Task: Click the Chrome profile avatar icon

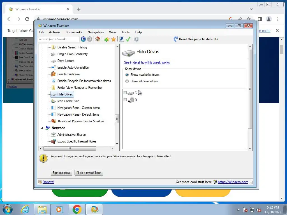Action: (x=269, y=19)
